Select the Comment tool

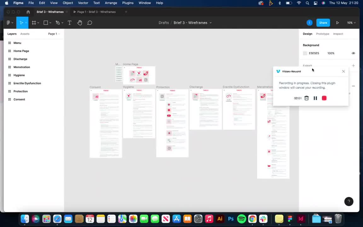pyautogui.click(x=90, y=23)
